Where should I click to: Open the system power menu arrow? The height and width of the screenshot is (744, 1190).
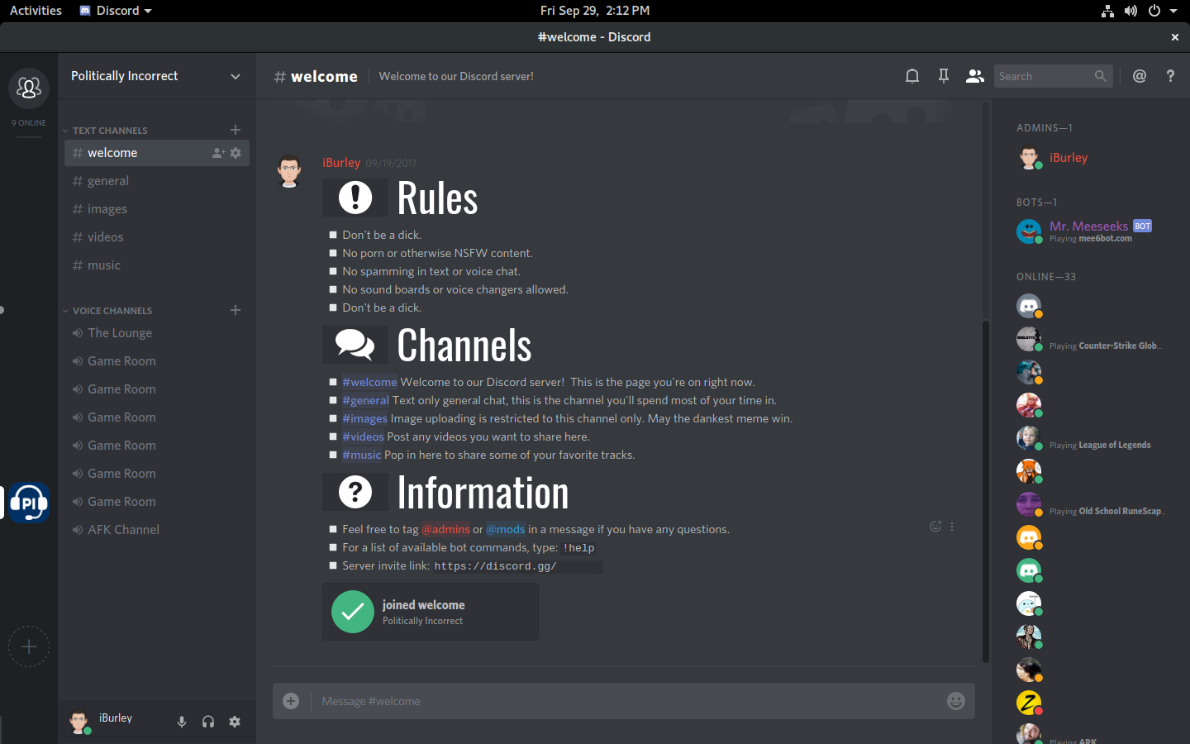pos(1173,11)
